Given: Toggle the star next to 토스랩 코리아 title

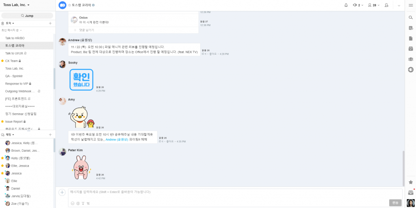Looking at the screenshot, I should point(69,5).
